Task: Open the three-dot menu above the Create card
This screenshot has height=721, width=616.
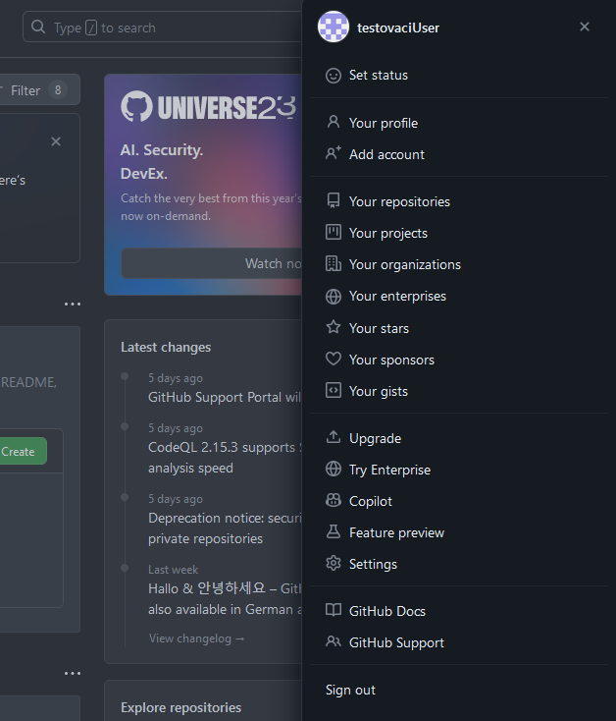Action: point(72,304)
